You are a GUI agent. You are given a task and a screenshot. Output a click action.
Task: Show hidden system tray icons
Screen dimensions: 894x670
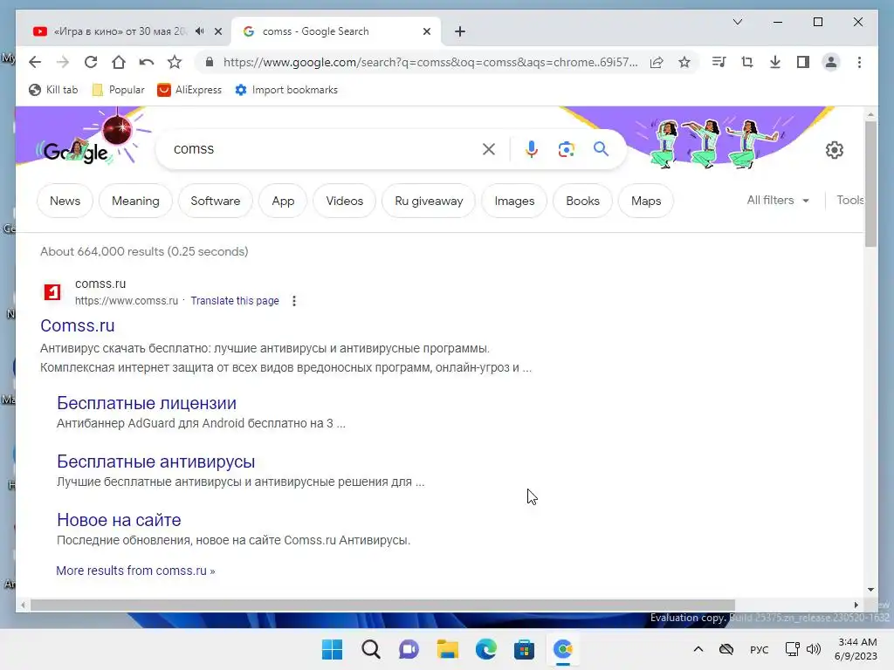pyautogui.click(x=698, y=649)
